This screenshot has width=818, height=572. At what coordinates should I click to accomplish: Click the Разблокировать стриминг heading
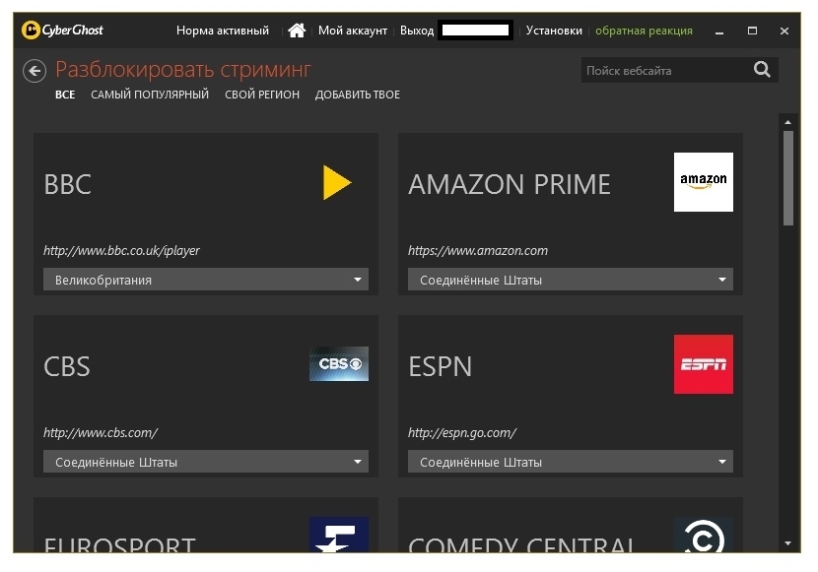click(183, 69)
